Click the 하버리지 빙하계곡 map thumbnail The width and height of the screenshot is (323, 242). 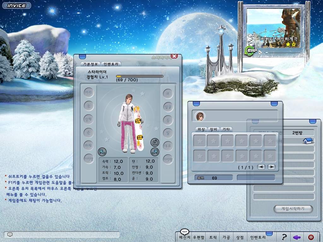point(273,28)
